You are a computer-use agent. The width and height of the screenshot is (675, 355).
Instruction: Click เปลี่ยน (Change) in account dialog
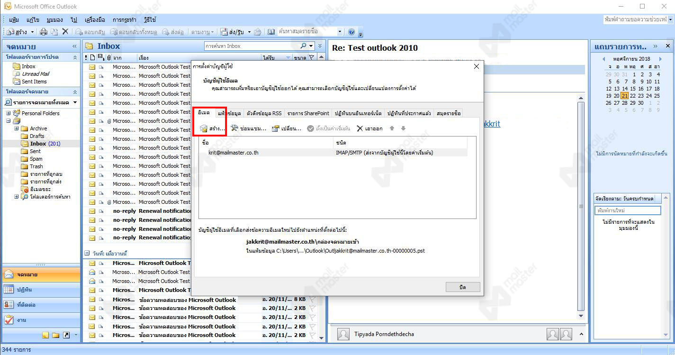287,128
